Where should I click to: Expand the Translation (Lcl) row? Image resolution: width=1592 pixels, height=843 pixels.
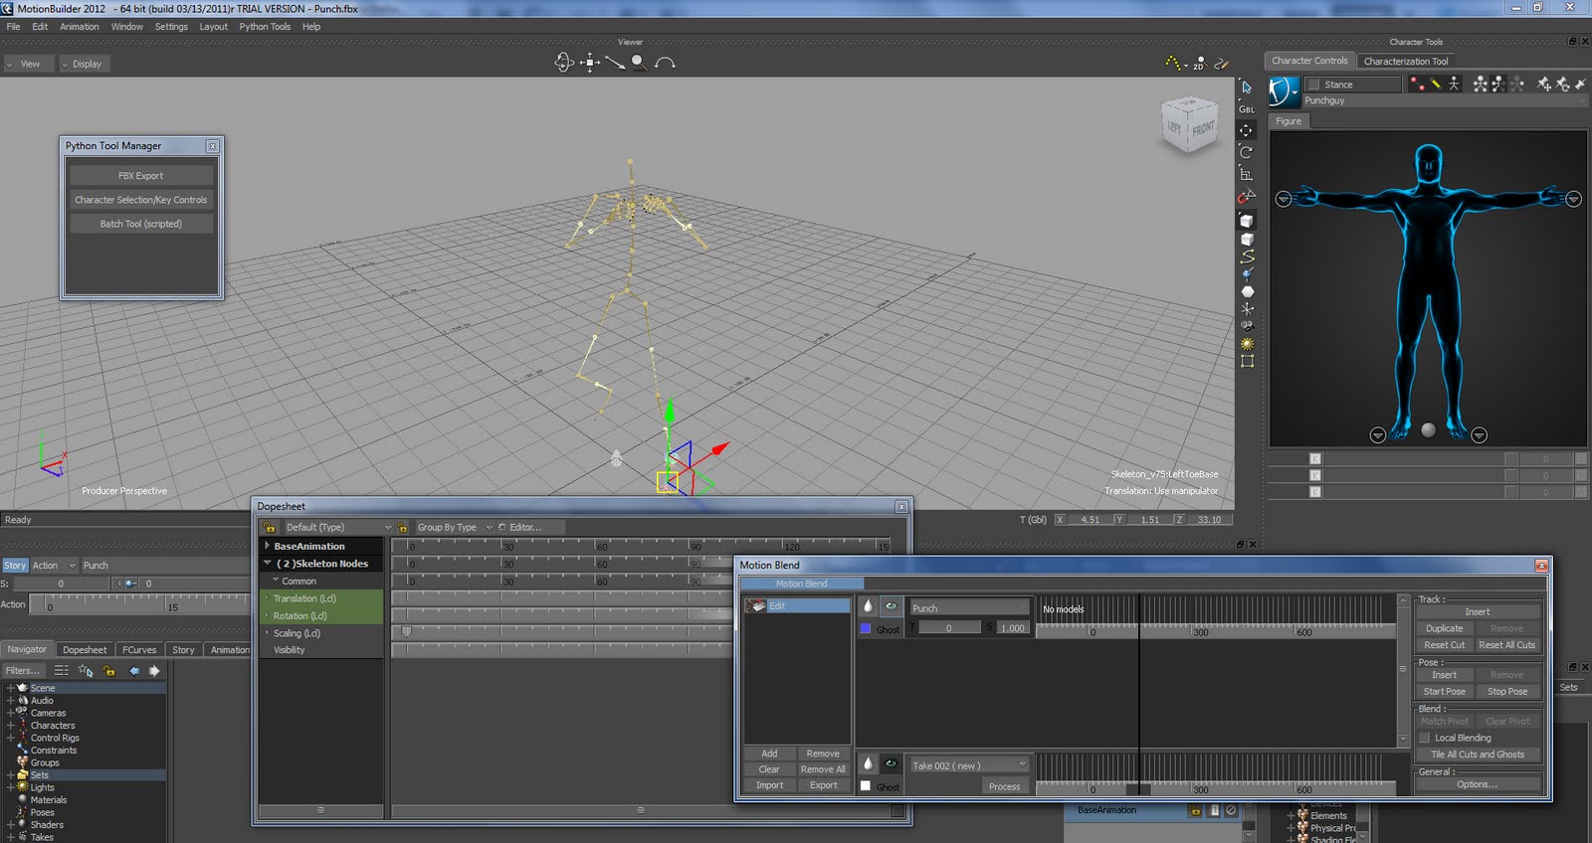[x=267, y=598]
